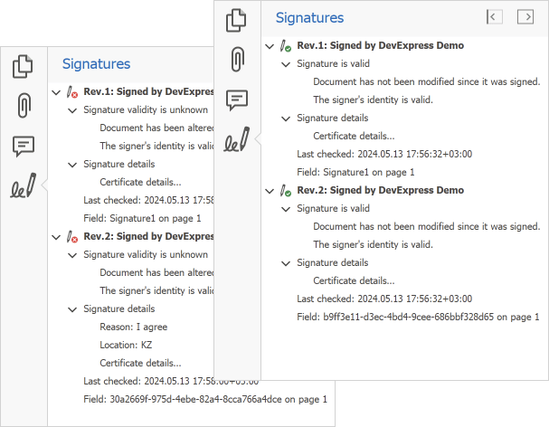Screen dimensions: 549x427
Task: Click the right-arrow next button beside the Signatures header
Action: (x=525, y=16)
